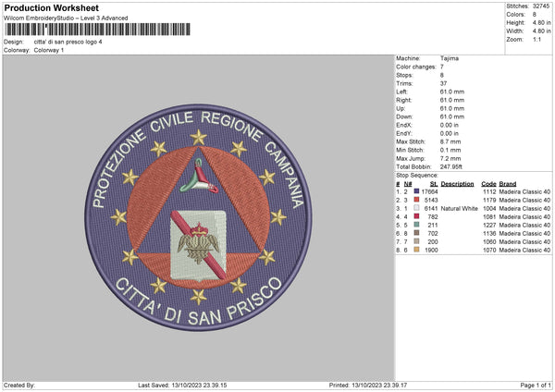Click the barcode under the worksheet title
Screen dimensions: 555x392
click(98, 30)
